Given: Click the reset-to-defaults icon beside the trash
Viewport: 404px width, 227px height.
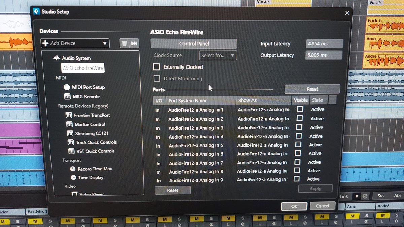Looking at the screenshot, I should click(134, 43).
